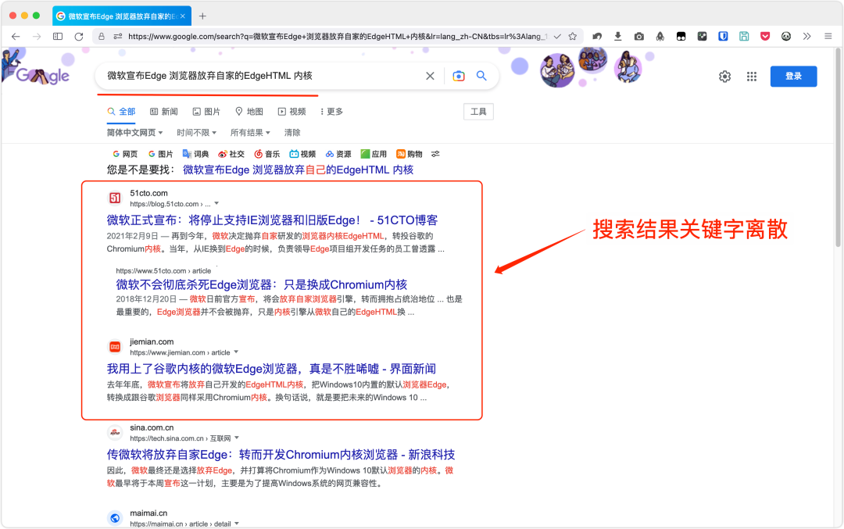This screenshot has height=529, width=844.
Task: Toggle the sidebar panel icon
Action: (x=58, y=37)
